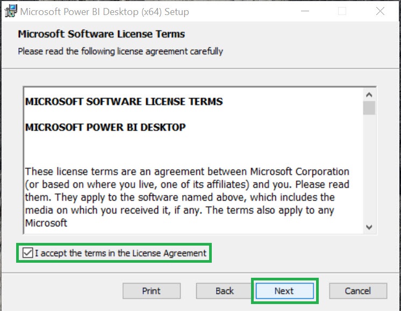Click the 'I accept the terms' label text
The width and height of the screenshot is (401, 311).
tap(120, 253)
